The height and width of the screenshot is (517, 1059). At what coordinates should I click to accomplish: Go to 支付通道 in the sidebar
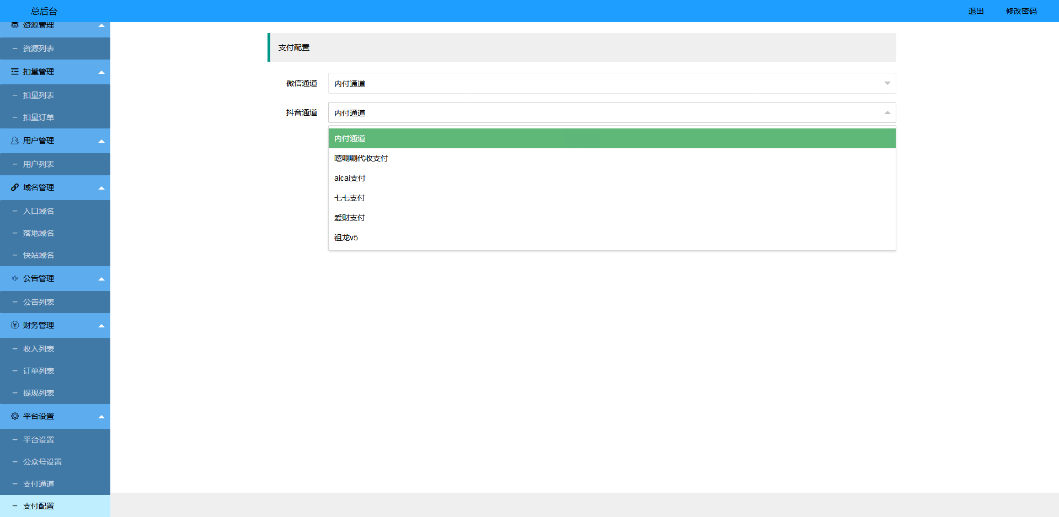click(39, 484)
